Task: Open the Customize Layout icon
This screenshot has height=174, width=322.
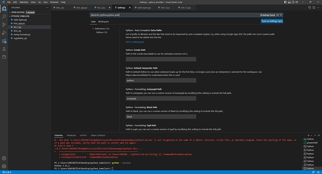Action: 296,2
